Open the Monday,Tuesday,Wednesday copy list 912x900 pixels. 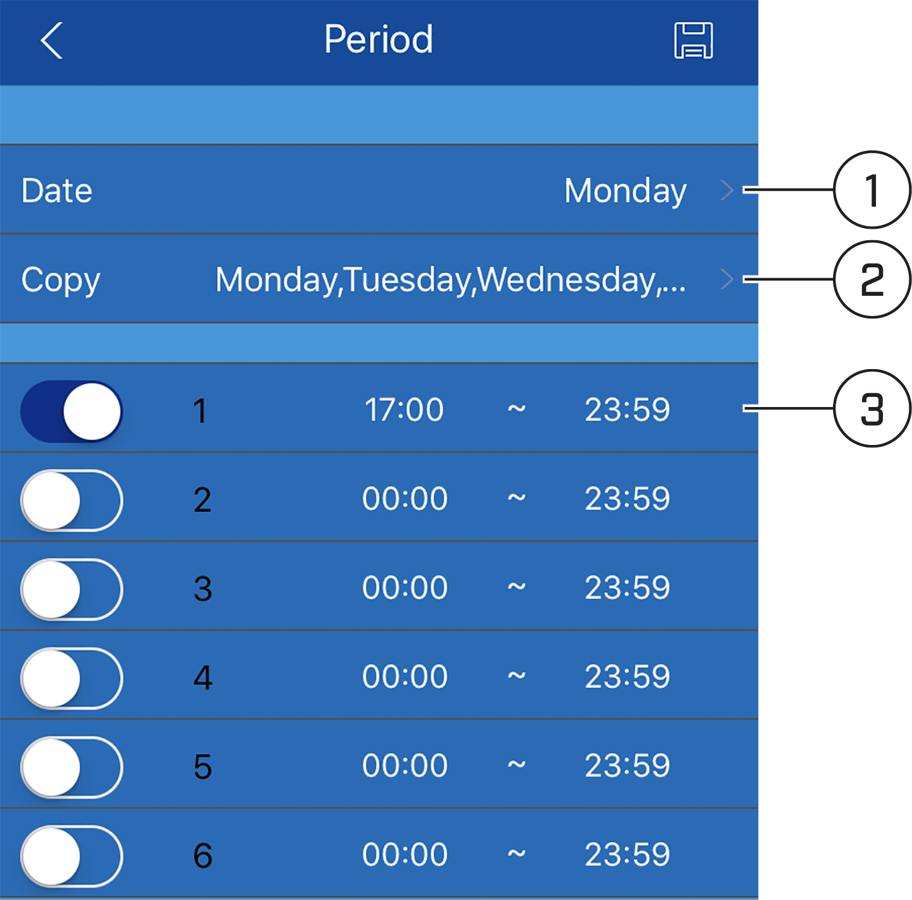point(450,280)
